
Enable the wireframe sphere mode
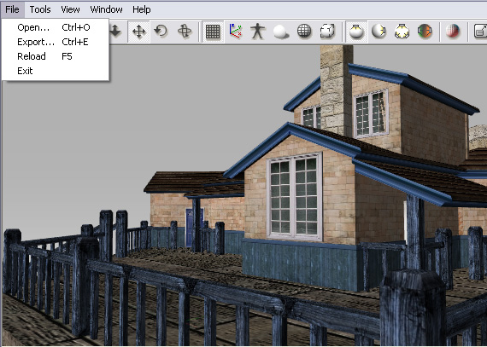point(304,32)
